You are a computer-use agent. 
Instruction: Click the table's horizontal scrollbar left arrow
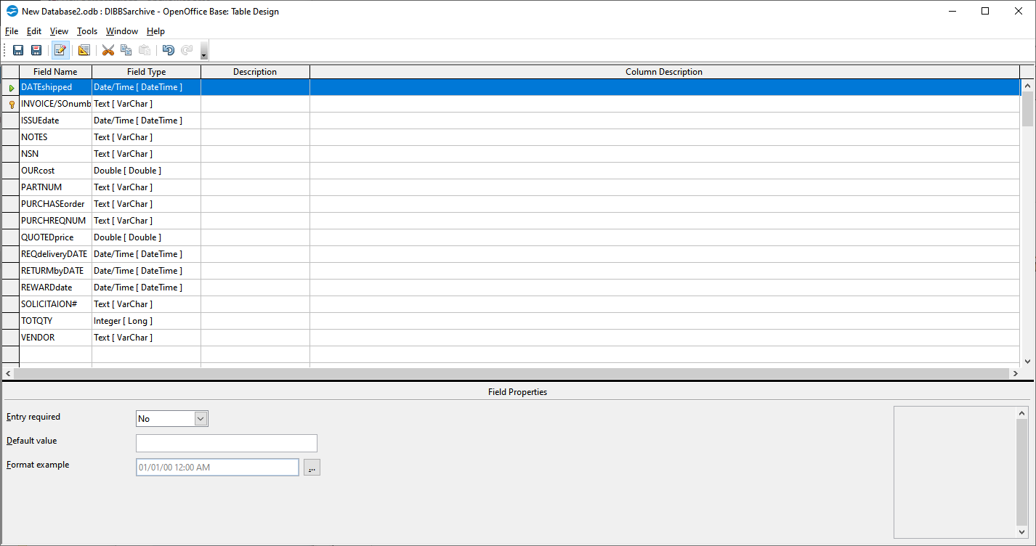[8, 372]
